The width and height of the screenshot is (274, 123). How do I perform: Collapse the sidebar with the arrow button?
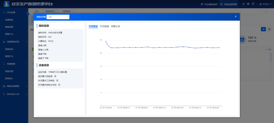coord(28,14)
